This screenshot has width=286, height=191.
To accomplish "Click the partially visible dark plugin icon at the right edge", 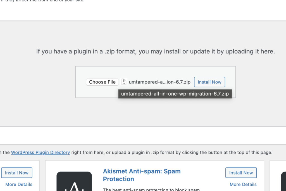I will tap(283, 181).
